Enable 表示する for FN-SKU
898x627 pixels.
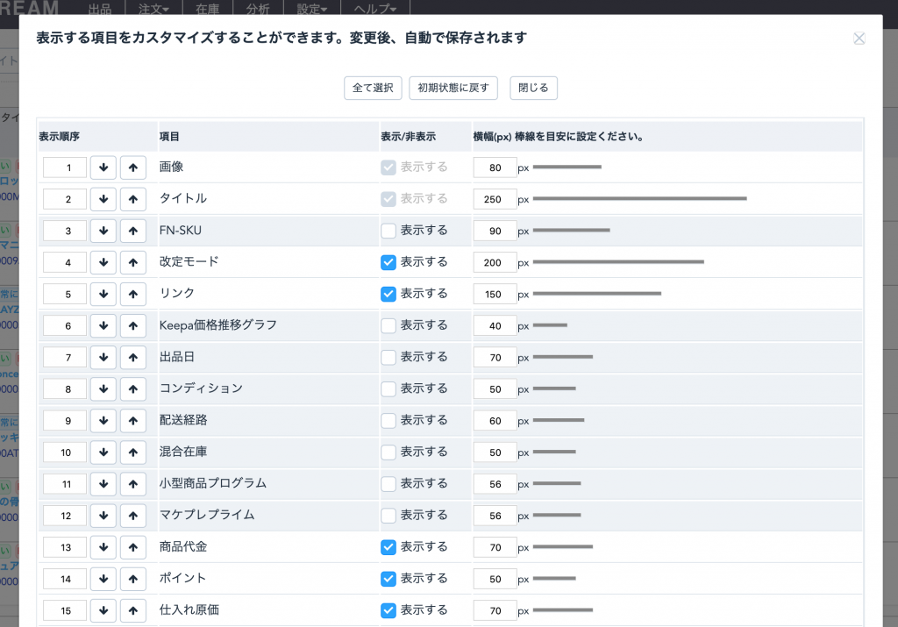pyautogui.click(x=388, y=231)
